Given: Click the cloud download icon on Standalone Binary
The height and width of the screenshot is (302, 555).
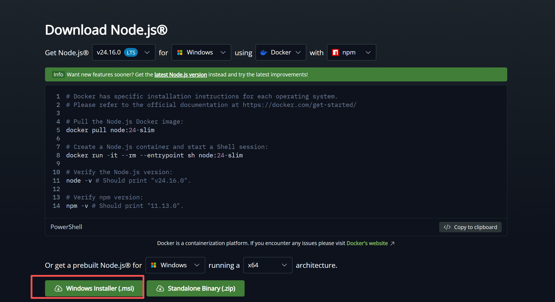Looking at the screenshot, I should (x=160, y=289).
